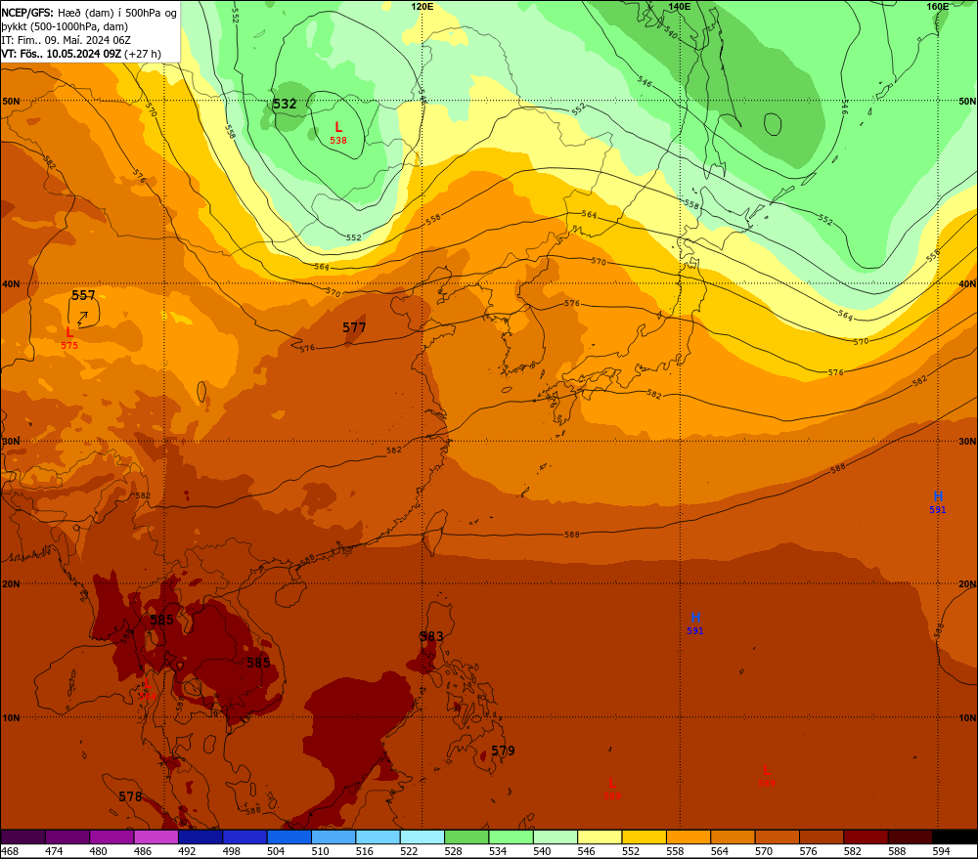Click the 557 value label
The image size is (978, 859).
point(83,295)
